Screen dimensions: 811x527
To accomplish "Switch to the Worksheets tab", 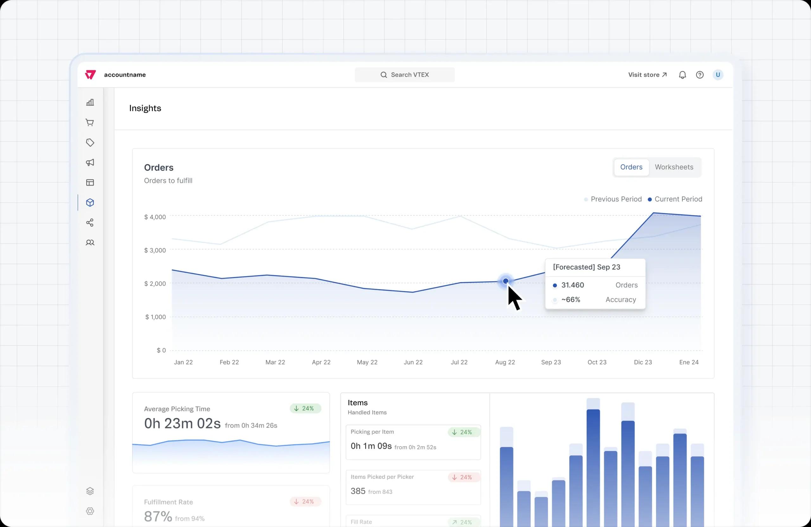I will click(674, 167).
